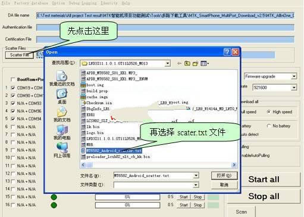304x217 pixels.
Task: Open My Documents (我的文档) in places bar
Action: [62, 114]
